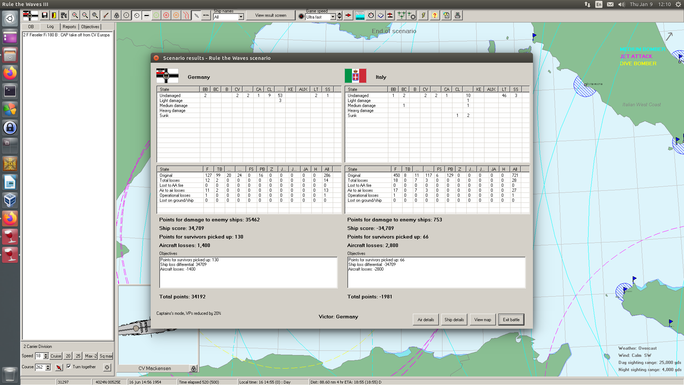Toggle the Turn together checkbox
684x385 pixels.
pyautogui.click(x=69, y=366)
